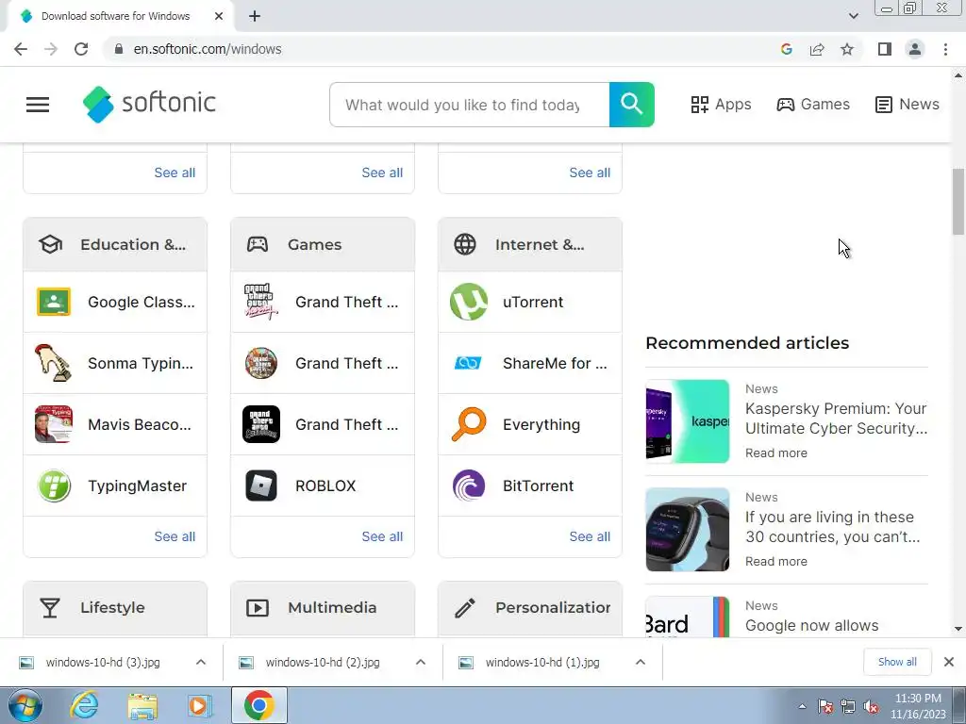Screen dimensions: 966x724
Task: Open Internet Explorer from the taskbar
Action: click(x=84, y=705)
